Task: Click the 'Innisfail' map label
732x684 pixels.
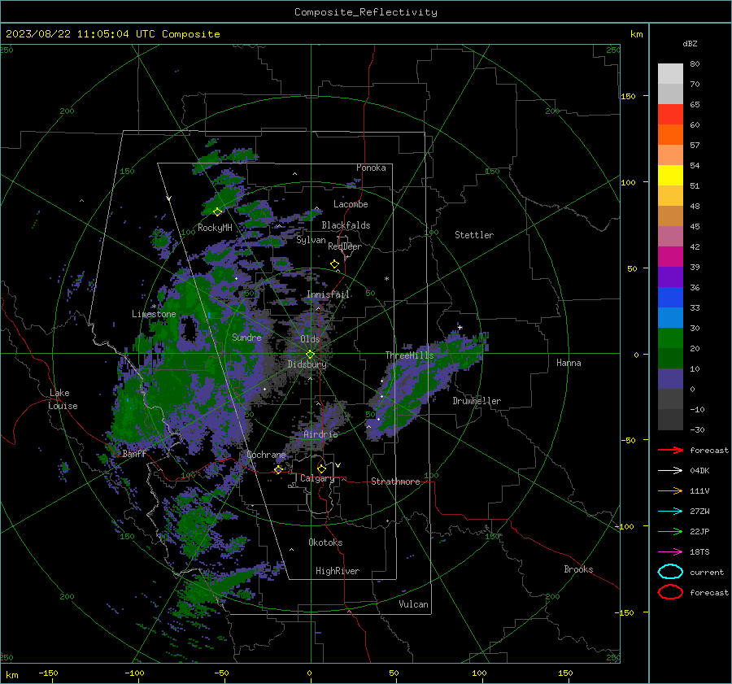Action: click(328, 294)
